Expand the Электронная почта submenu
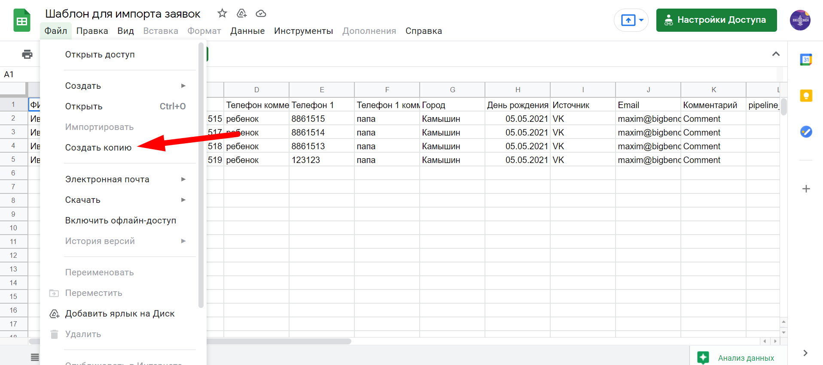The width and height of the screenshot is (823, 365). tap(119, 179)
